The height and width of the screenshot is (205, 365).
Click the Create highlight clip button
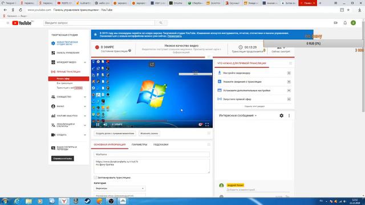[115, 133]
